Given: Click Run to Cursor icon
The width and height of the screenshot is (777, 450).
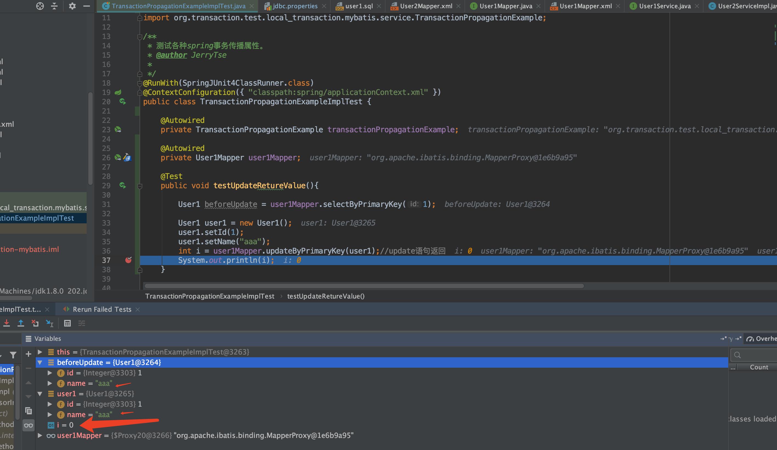Looking at the screenshot, I should [x=49, y=323].
